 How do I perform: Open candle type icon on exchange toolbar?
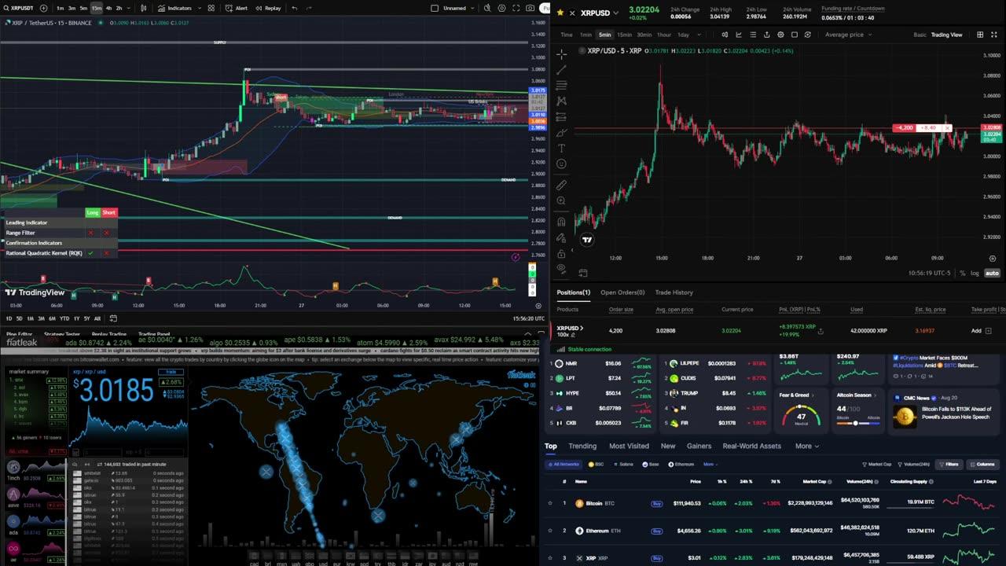pos(724,35)
